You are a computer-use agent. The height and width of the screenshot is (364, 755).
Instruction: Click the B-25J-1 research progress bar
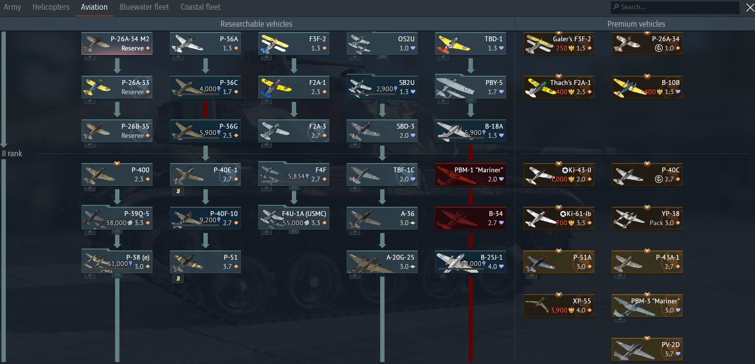pyautogui.click(x=461, y=269)
